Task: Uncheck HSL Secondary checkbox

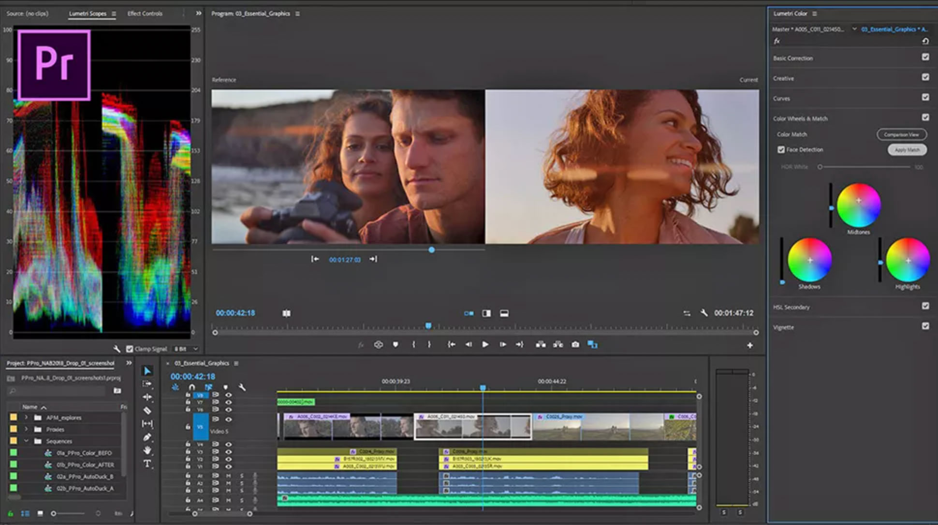Action: 925,306
